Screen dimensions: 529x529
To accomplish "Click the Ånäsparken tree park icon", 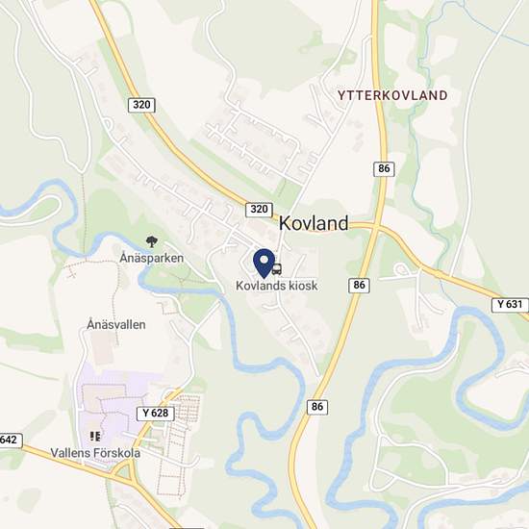I will click(152, 241).
